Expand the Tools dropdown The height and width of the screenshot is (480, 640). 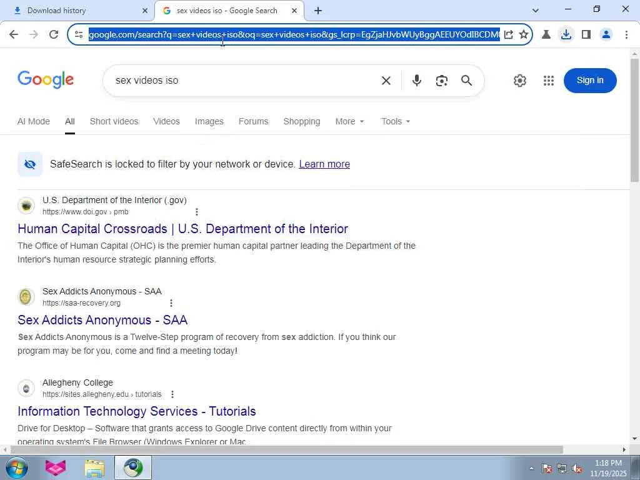(396, 122)
